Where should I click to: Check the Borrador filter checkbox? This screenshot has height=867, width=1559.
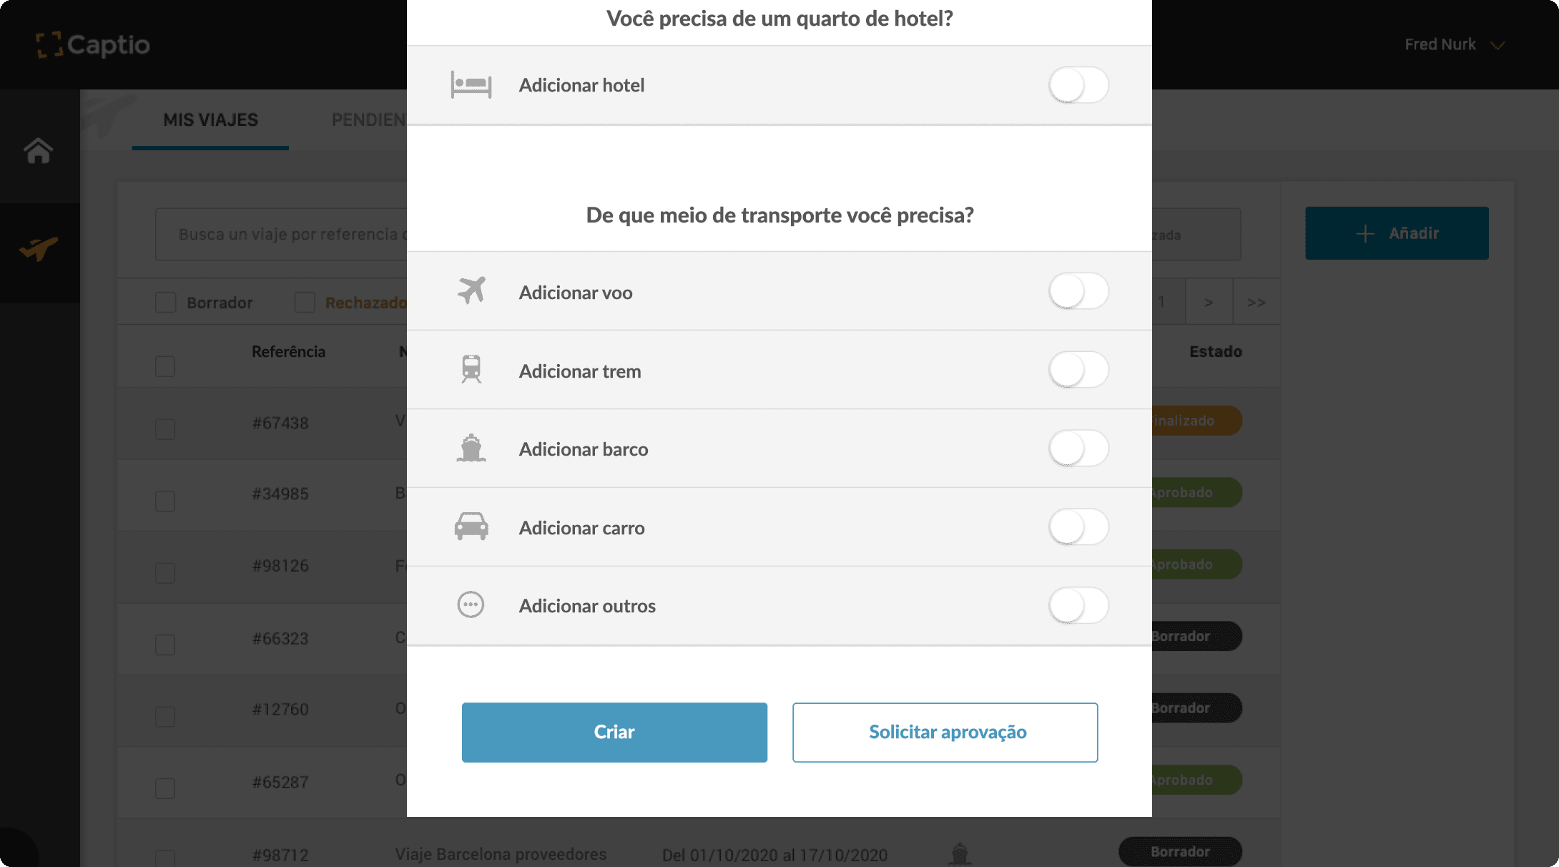point(166,303)
